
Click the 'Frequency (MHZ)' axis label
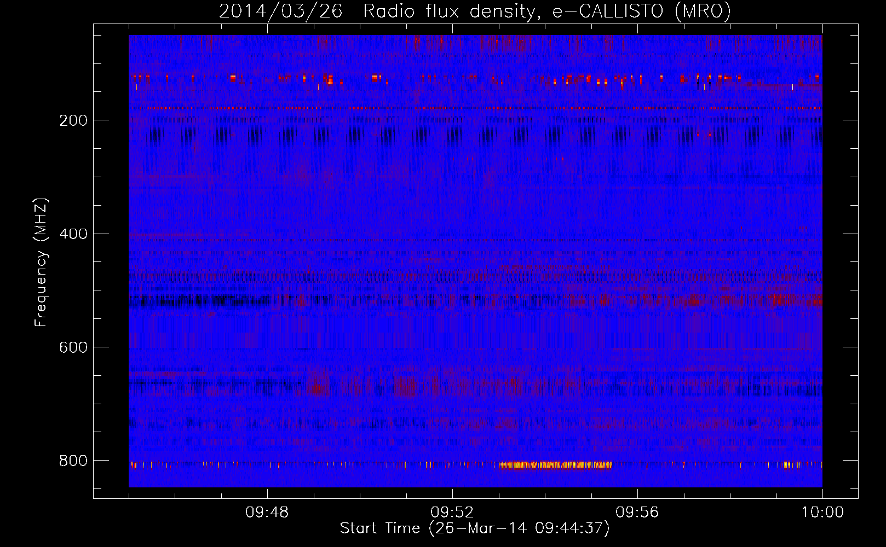click(41, 262)
